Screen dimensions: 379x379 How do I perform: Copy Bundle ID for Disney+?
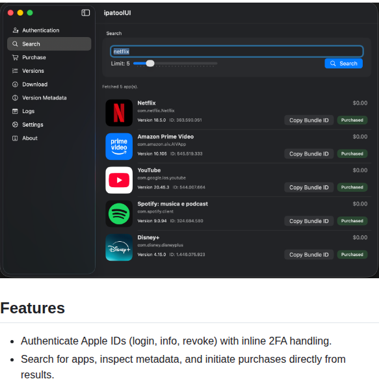[x=309, y=255]
